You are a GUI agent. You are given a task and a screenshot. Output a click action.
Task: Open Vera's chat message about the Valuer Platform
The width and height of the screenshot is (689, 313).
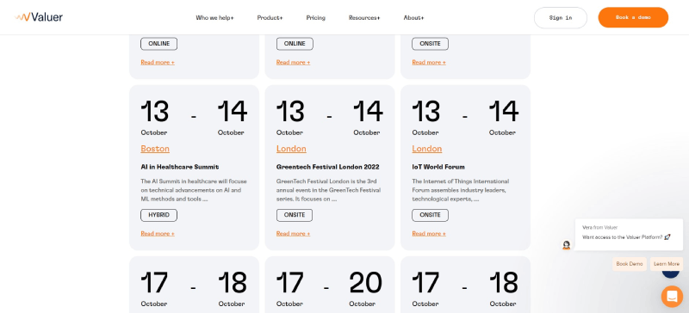[x=629, y=235]
